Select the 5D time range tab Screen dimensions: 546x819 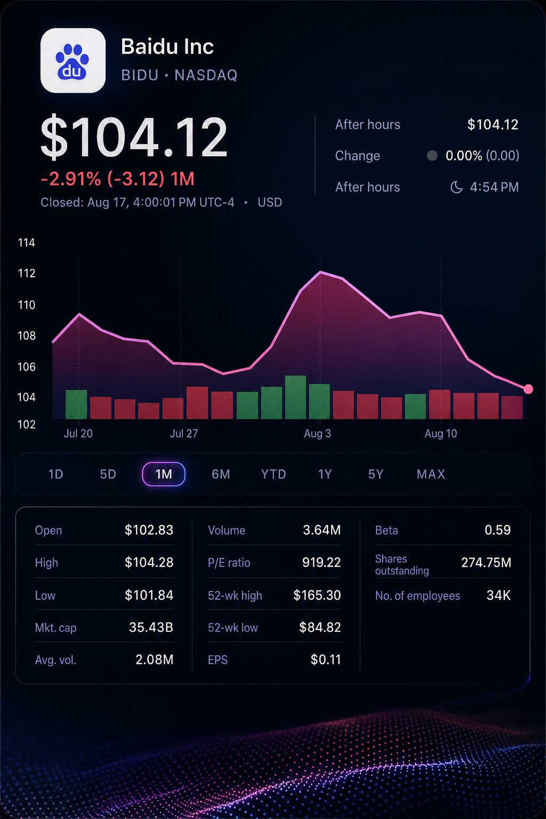coord(108,474)
